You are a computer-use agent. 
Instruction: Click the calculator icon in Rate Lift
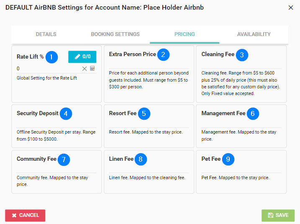92,69
